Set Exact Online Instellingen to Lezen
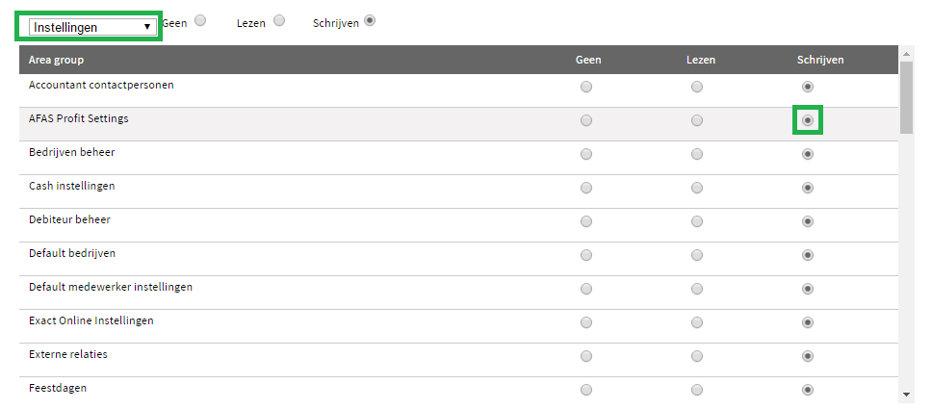The height and width of the screenshot is (409, 932). [x=697, y=322]
